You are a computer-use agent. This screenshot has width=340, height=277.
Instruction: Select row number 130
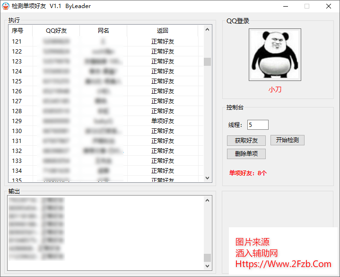106,131
